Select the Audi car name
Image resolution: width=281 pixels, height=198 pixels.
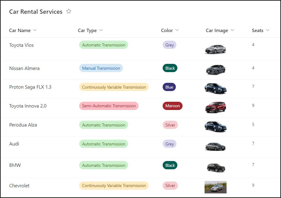[x=14, y=144]
